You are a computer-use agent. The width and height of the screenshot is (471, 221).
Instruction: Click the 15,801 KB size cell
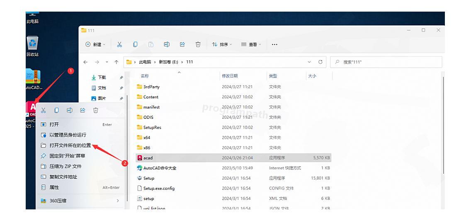tap(320, 178)
